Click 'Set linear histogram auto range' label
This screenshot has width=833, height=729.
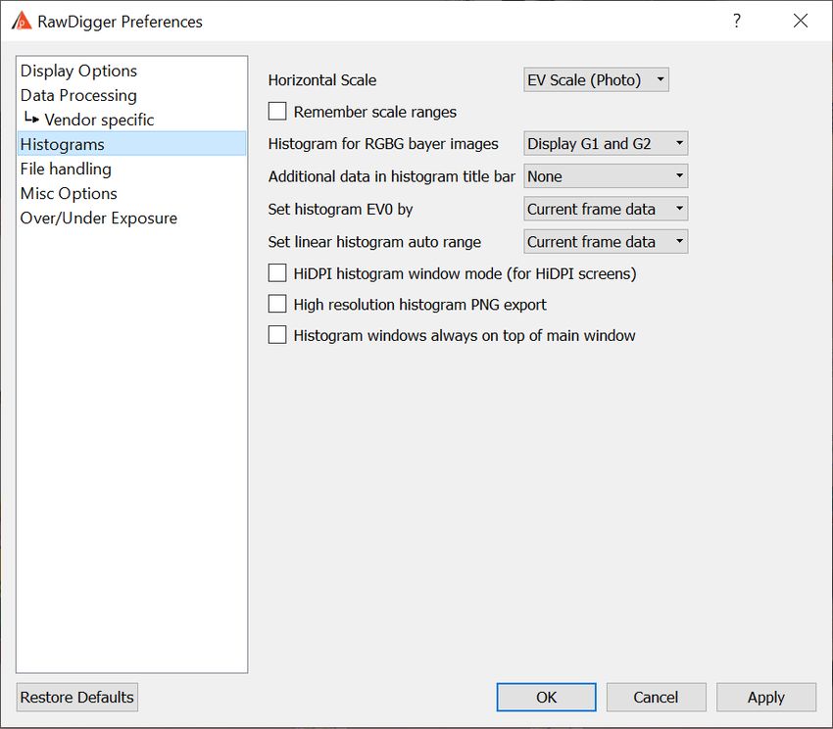pos(374,242)
